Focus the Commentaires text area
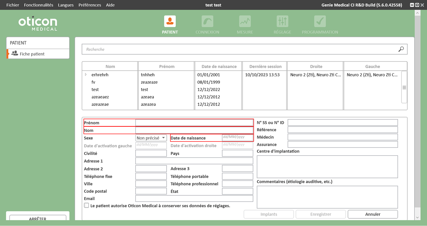 pos(327,197)
